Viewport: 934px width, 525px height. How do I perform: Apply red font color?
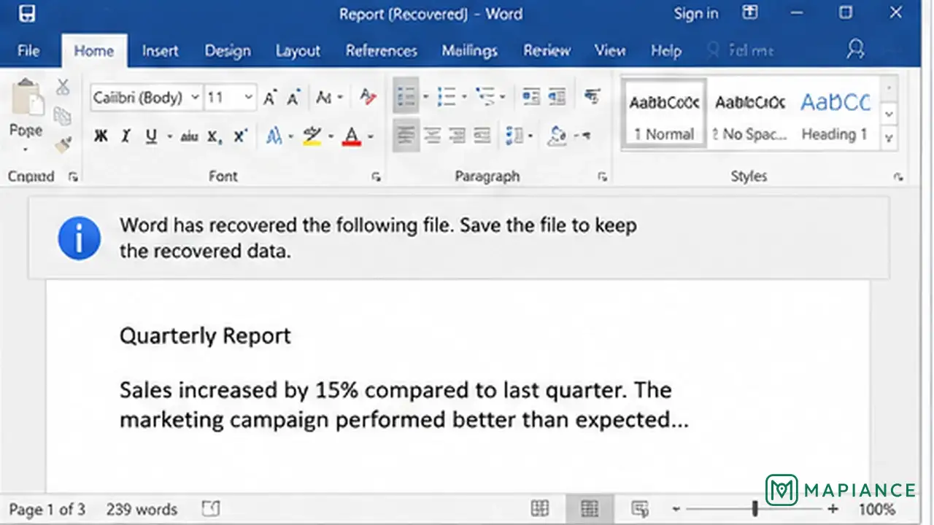click(x=352, y=136)
